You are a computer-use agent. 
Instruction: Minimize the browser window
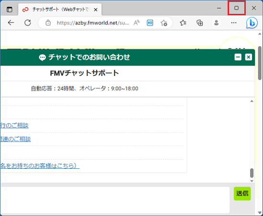tap(219, 8)
